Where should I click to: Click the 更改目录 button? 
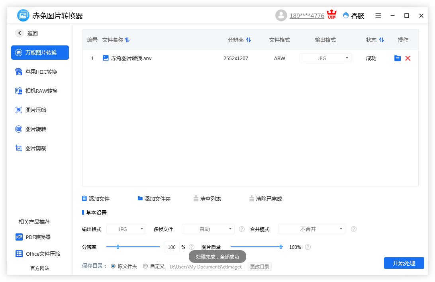click(x=260, y=266)
